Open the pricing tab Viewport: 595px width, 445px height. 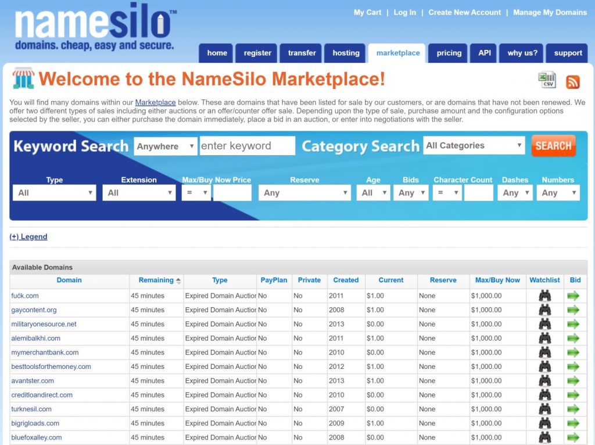[x=449, y=53]
